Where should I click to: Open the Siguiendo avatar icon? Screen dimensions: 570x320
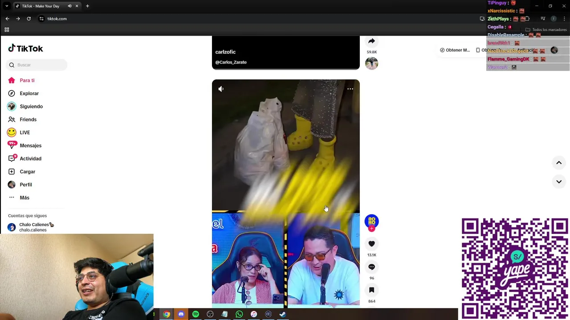point(12,107)
